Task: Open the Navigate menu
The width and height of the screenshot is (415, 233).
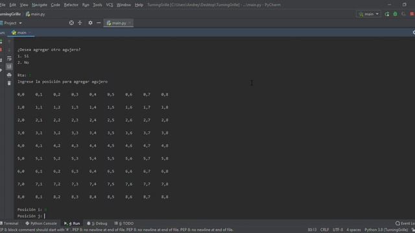Action: (40, 5)
